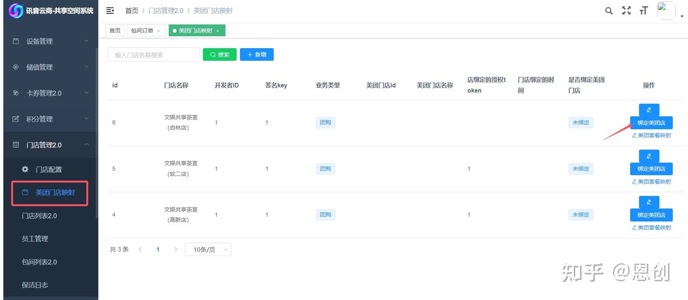The width and height of the screenshot is (688, 300).
Task: Click 绑定美团店 for row id 5
Action: pyautogui.click(x=651, y=169)
